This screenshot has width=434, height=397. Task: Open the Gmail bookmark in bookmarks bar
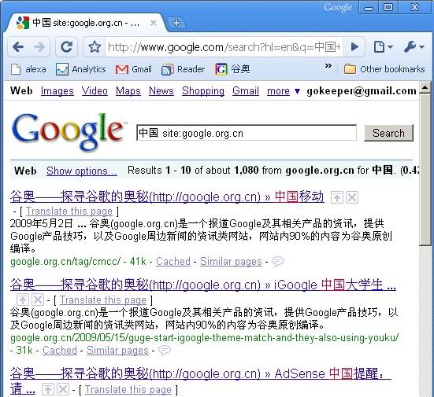point(134,69)
